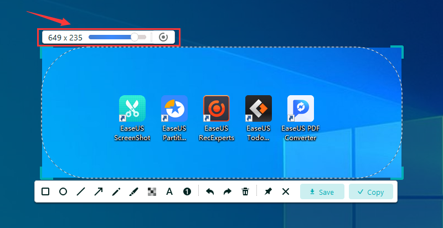
Task: Save the captured screenshot
Action: (x=322, y=191)
